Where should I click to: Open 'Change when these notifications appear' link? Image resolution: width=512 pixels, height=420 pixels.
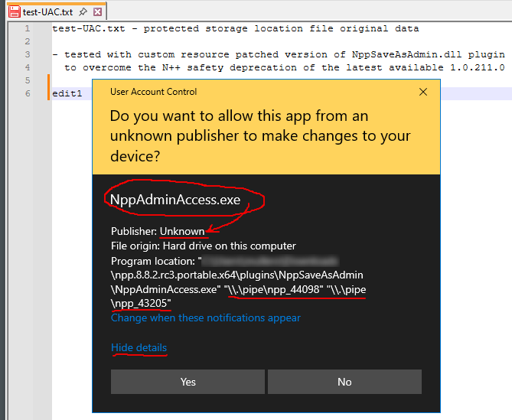(206, 317)
